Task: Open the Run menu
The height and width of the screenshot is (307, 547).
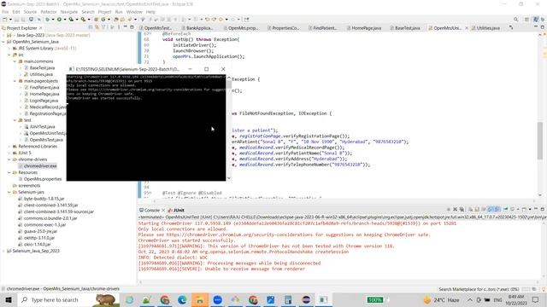Action: tap(119, 12)
